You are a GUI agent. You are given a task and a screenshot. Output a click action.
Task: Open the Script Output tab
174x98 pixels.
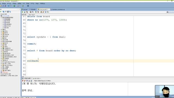pos(27,78)
